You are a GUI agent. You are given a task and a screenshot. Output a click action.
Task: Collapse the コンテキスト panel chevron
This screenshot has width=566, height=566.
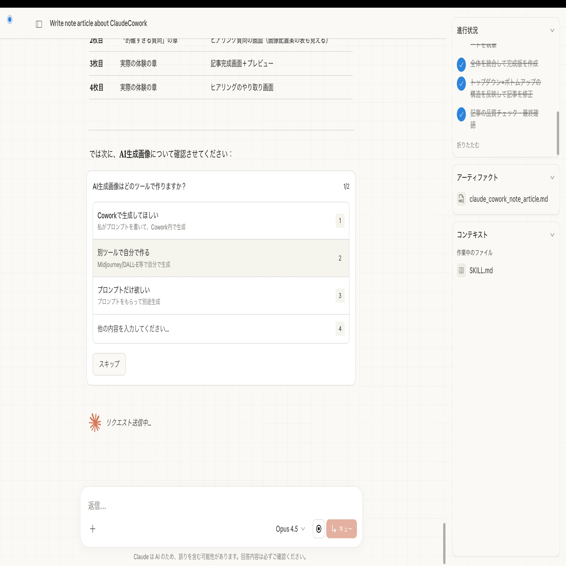tap(552, 235)
